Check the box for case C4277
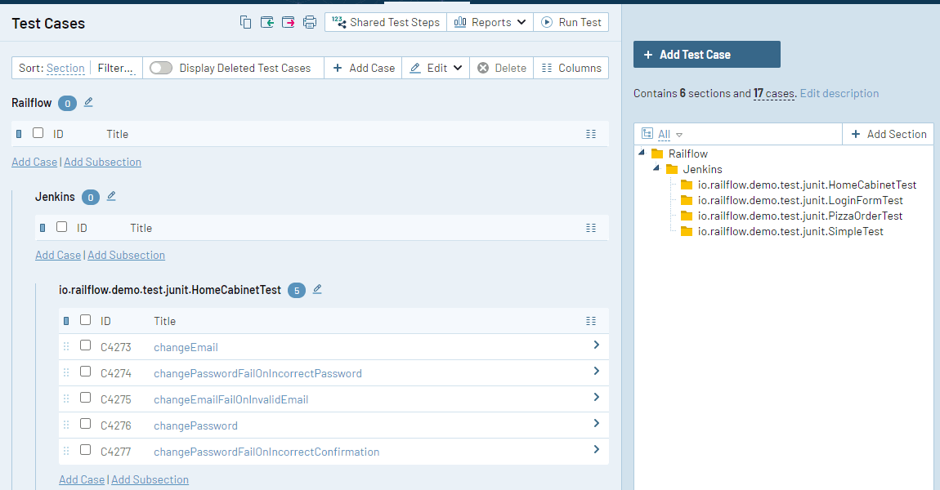Image resolution: width=940 pixels, height=490 pixels. pos(85,449)
